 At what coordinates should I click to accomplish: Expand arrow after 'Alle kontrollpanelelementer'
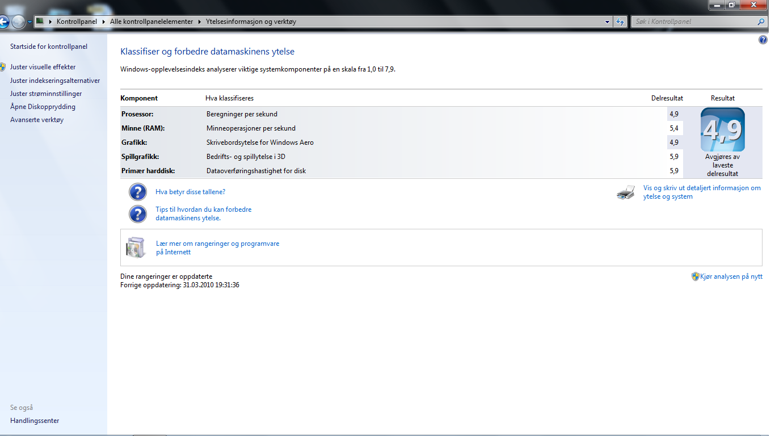pos(199,22)
